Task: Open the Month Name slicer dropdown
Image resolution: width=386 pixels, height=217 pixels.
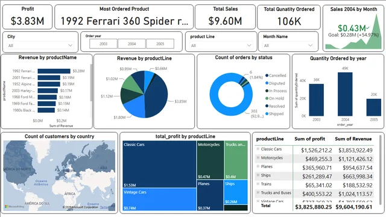Action: coord(288,46)
